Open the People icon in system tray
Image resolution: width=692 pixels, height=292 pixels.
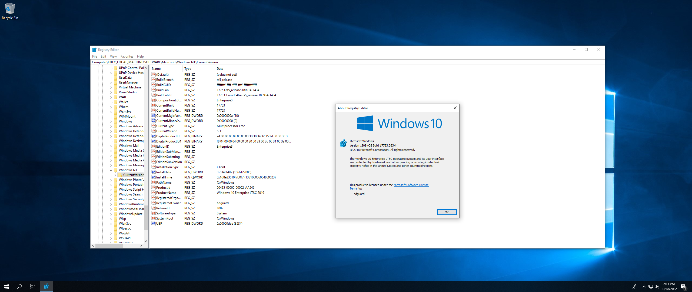634,287
